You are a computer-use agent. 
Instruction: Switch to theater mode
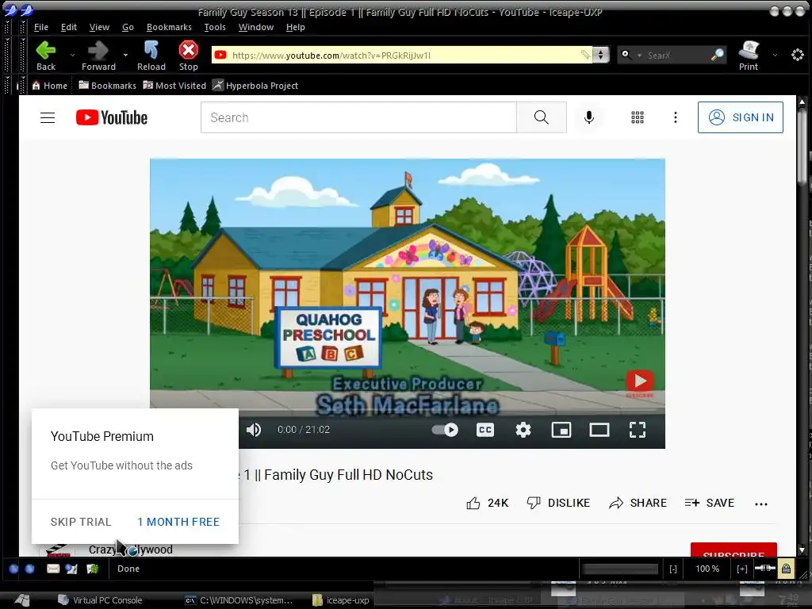[599, 430]
